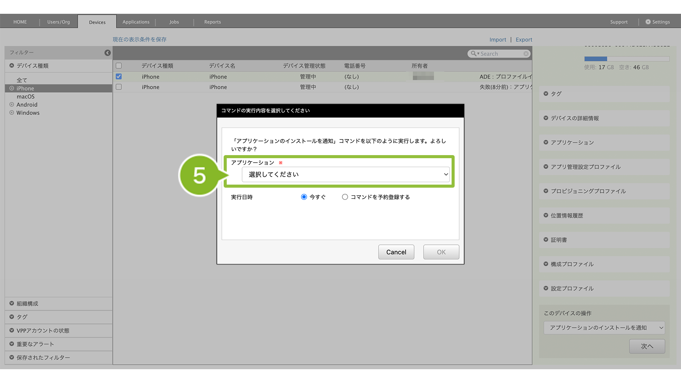681x383 pixels.
Task: Click the 現在の表示条件を保存 link
Action: [139, 39]
